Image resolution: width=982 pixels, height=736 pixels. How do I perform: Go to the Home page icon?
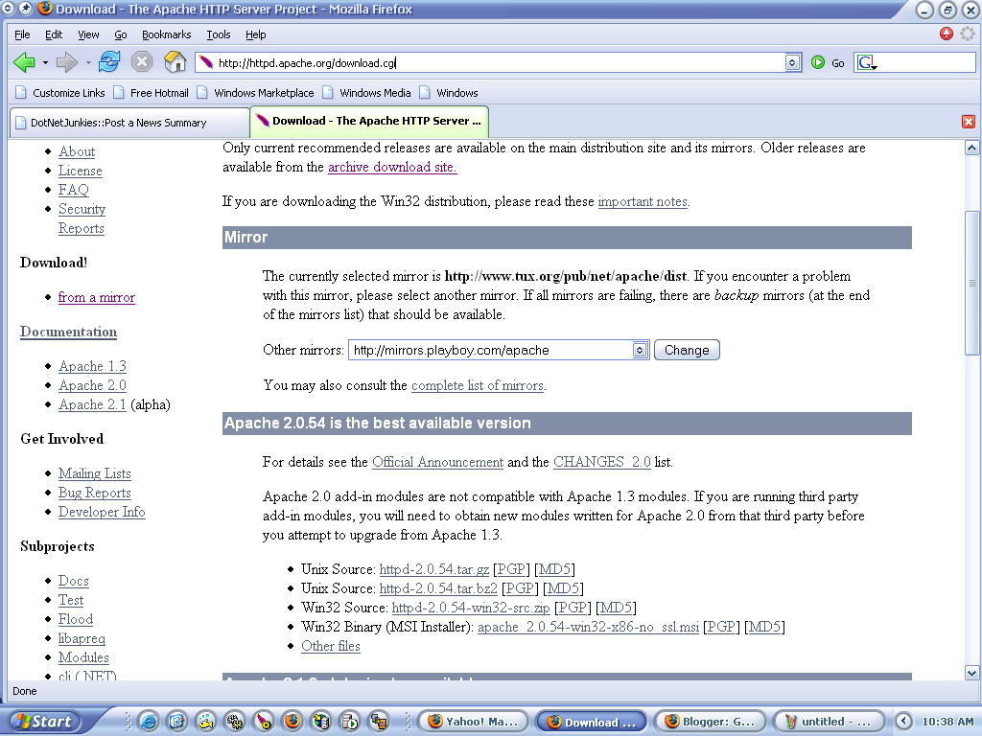point(175,62)
